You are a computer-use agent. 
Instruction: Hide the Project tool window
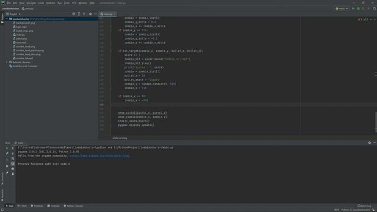click(95, 14)
